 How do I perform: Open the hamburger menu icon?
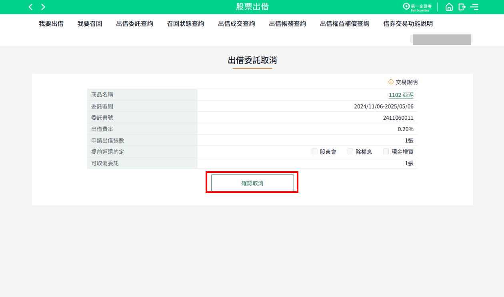pyautogui.click(x=474, y=7)
